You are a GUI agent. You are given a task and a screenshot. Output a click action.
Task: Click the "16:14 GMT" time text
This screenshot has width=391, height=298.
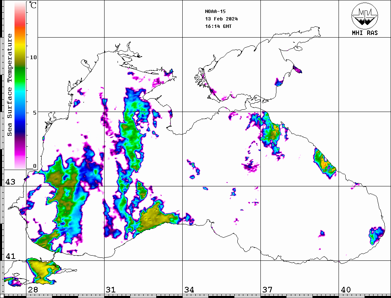(x=218, y=26)
